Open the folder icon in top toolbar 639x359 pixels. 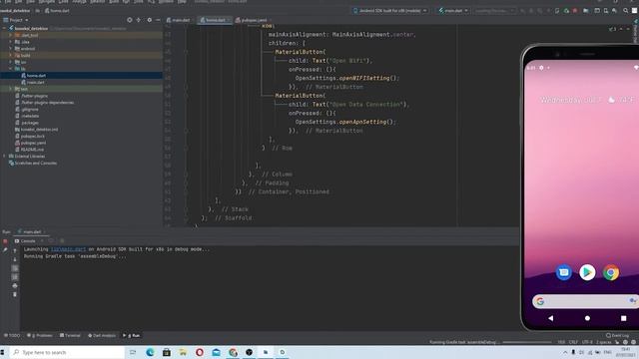586,11
